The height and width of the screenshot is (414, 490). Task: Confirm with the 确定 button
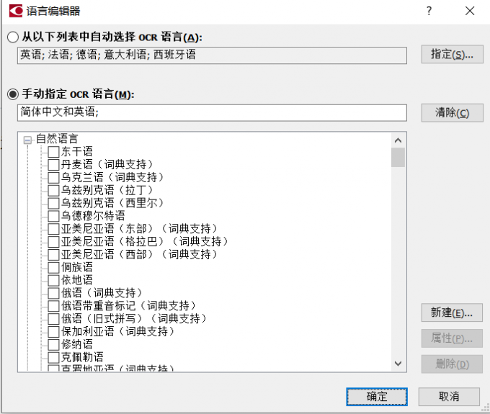click(377, 397)
